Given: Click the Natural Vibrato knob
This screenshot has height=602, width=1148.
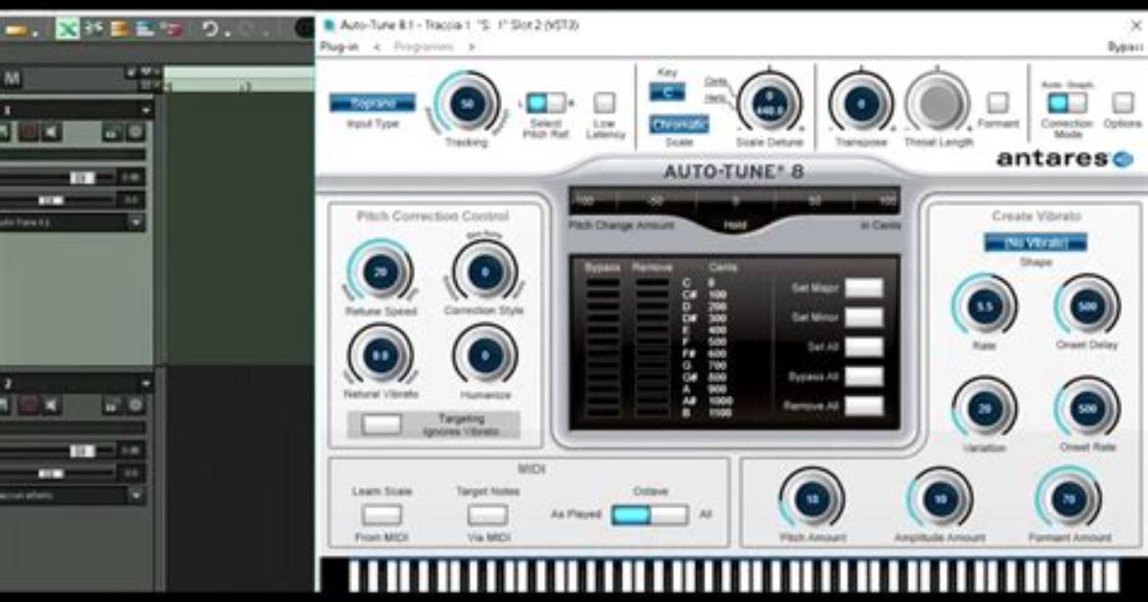Looking at the screenshot, I should (380, 357).
